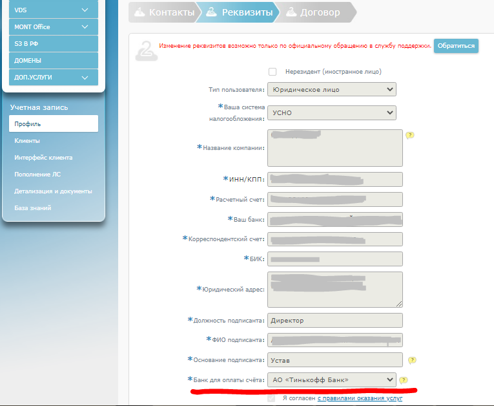Screen dimensions: 494x406
Task: Click help icon next to bank payment dropdown
Action: click(x=403, y=380)
